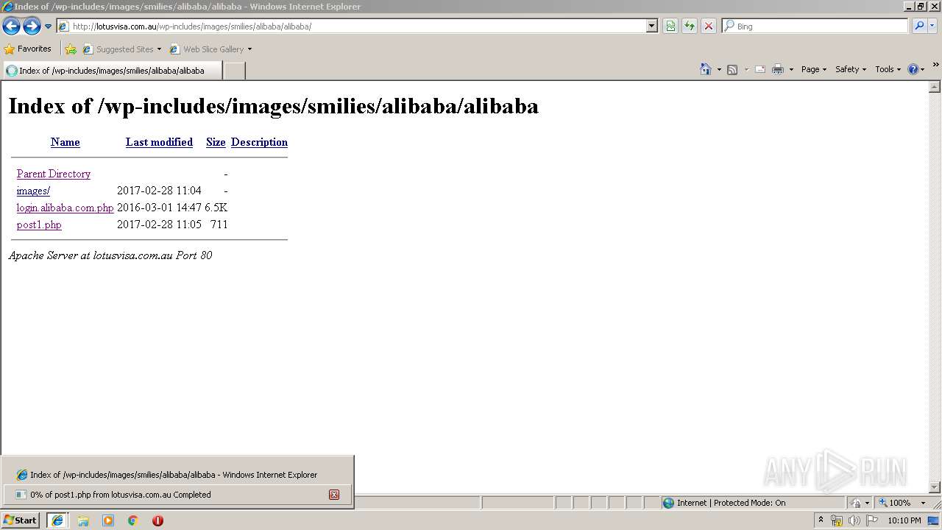Click the search magnifier button
Viewport: 942px width, 530px height.
click(x=918, y=26)
